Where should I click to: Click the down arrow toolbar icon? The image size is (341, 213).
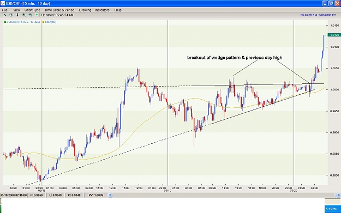pyautogui.click(x=17, y=15)
